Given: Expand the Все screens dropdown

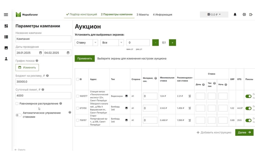Looking at the screenshot, I should (111, 43).
